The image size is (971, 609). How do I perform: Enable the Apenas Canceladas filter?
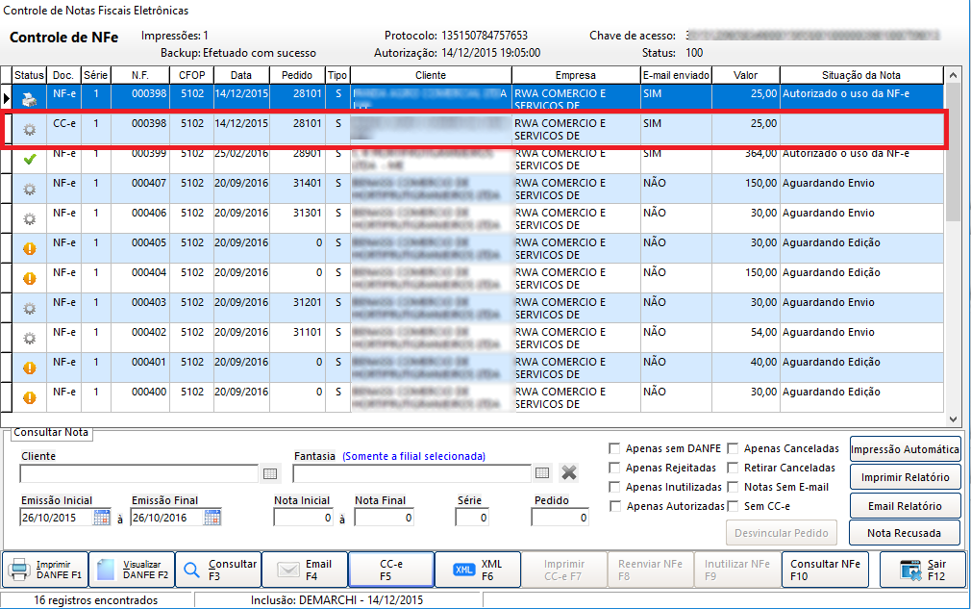coord(733,448)
